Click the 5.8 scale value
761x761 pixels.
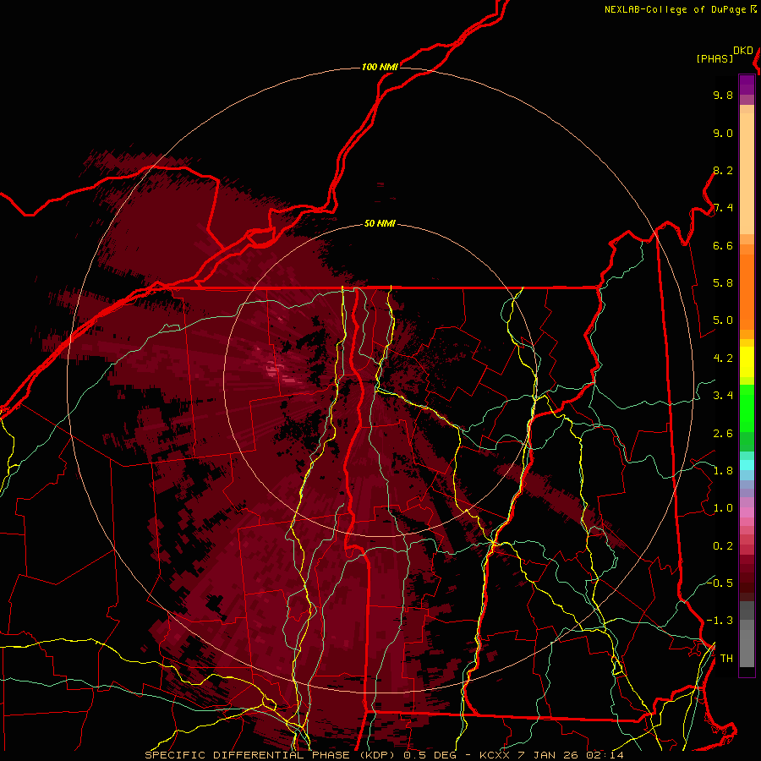click(x=723, y=283)
